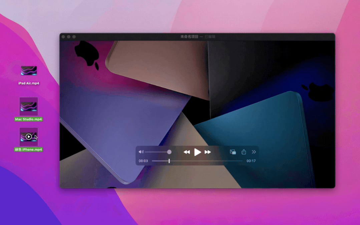Select the 绿色 iPhone.mp4 thumbnail
This screenshot has height=225, width=360.
coord(29,137)
